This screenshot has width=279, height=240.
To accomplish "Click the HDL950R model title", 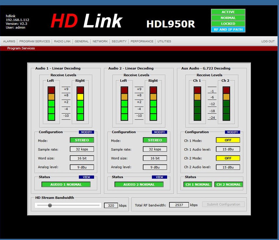I will [x=171, y=24].
